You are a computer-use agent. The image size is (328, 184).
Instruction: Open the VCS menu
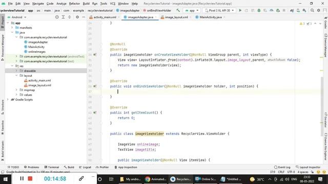coord(113,4)
